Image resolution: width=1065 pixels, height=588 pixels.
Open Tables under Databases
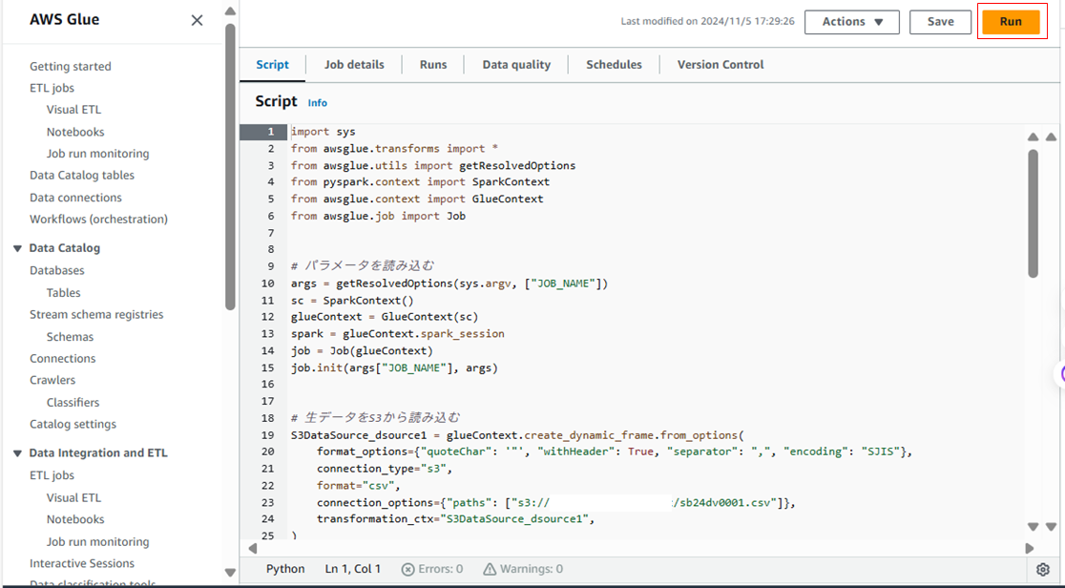pos(63,292)
